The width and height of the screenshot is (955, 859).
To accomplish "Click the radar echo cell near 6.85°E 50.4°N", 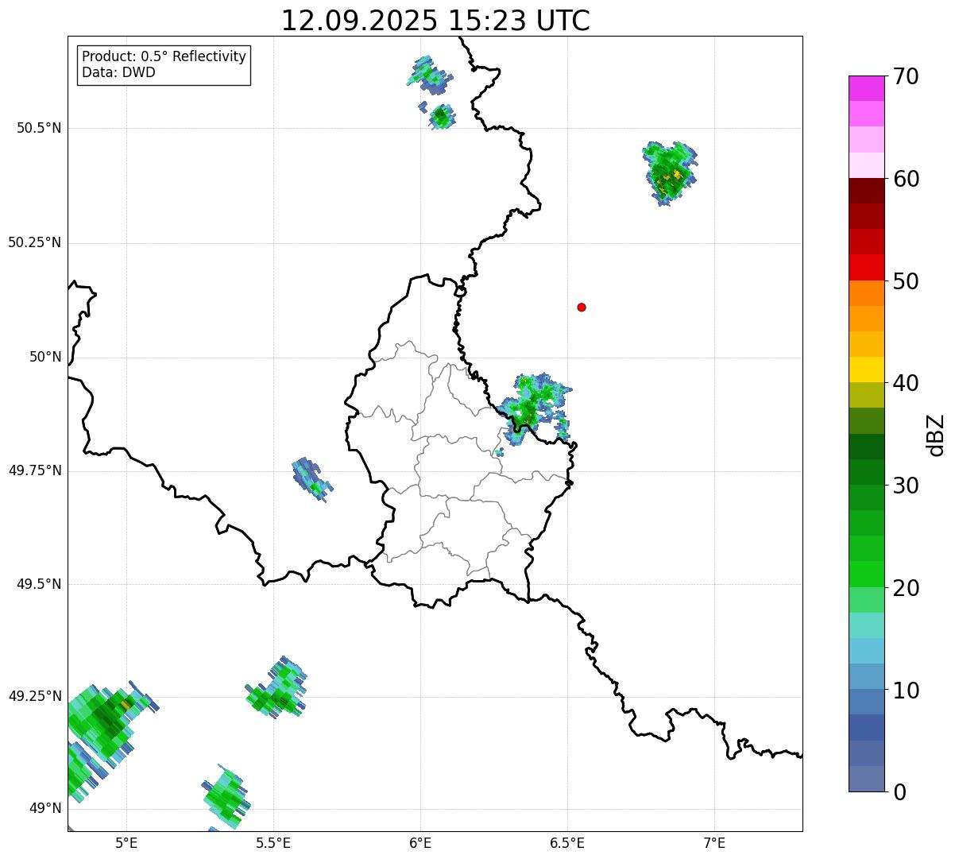I will 669,173.
